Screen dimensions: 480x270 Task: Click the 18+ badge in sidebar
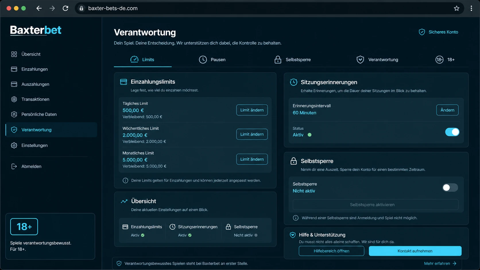[24, 227]
